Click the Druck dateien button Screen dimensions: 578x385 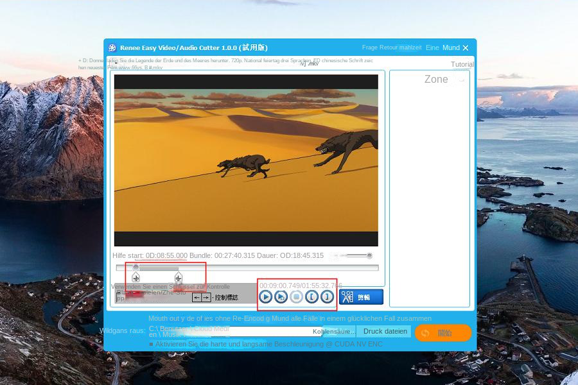pos(385,331)
